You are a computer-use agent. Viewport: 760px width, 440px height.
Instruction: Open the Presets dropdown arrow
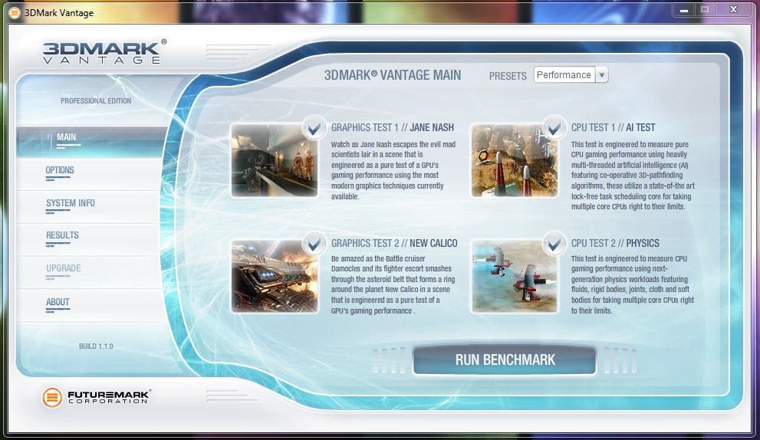click(x=601, y=75)
